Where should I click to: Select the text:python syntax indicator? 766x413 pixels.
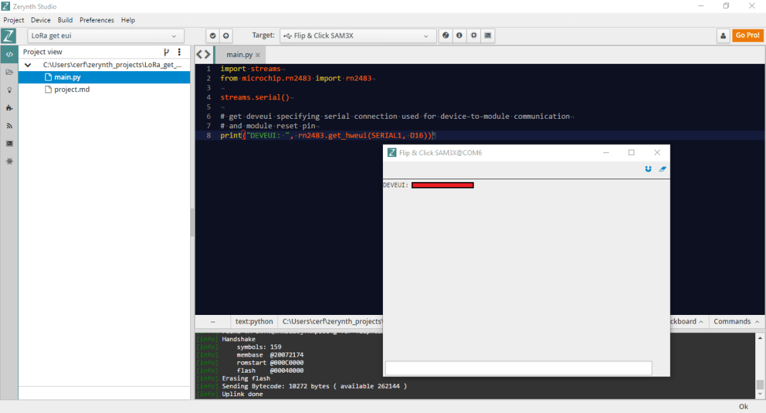click(254, 321)
